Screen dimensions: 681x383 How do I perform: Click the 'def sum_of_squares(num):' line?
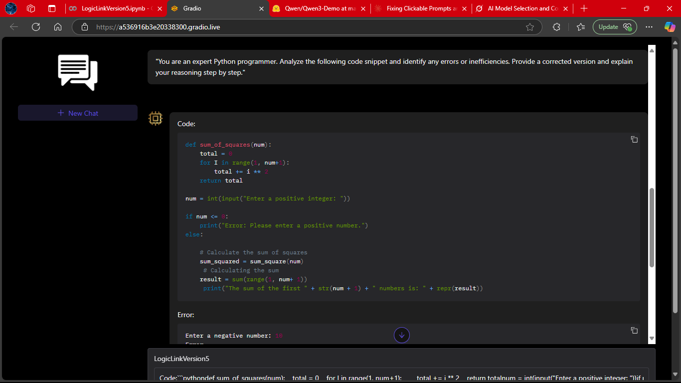point(228,145)
